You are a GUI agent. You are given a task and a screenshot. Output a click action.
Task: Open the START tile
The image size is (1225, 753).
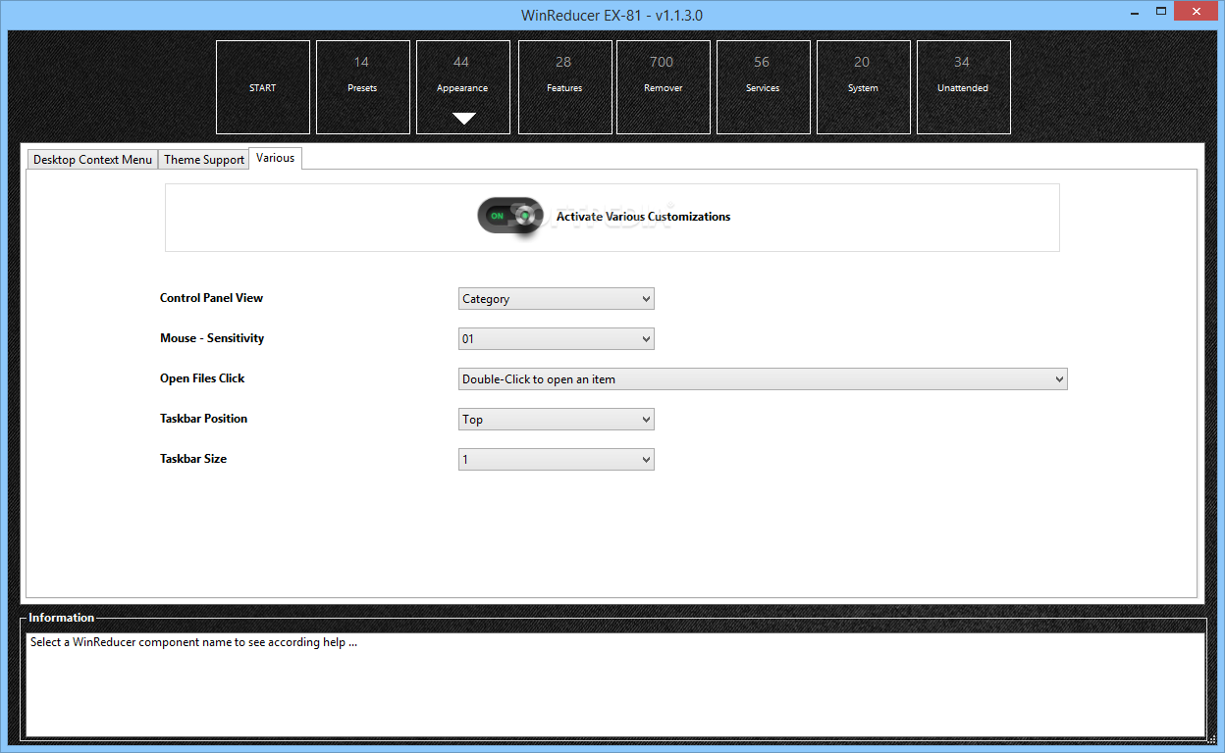point(263,87)
